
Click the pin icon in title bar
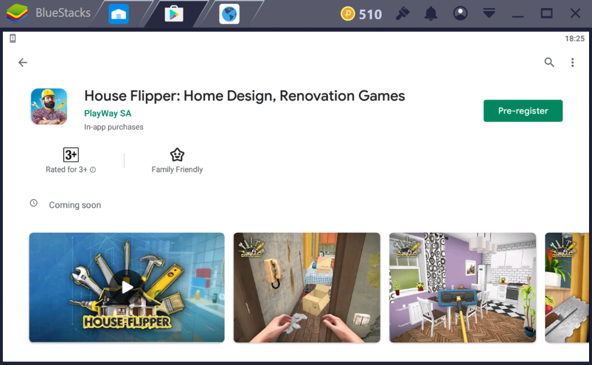[402, 14]
